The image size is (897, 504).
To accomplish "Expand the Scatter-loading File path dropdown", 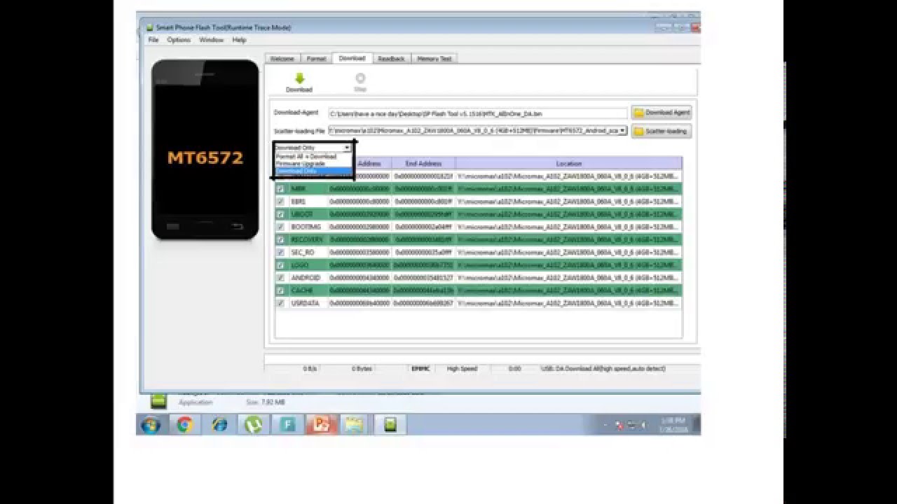I will (623, 130).
